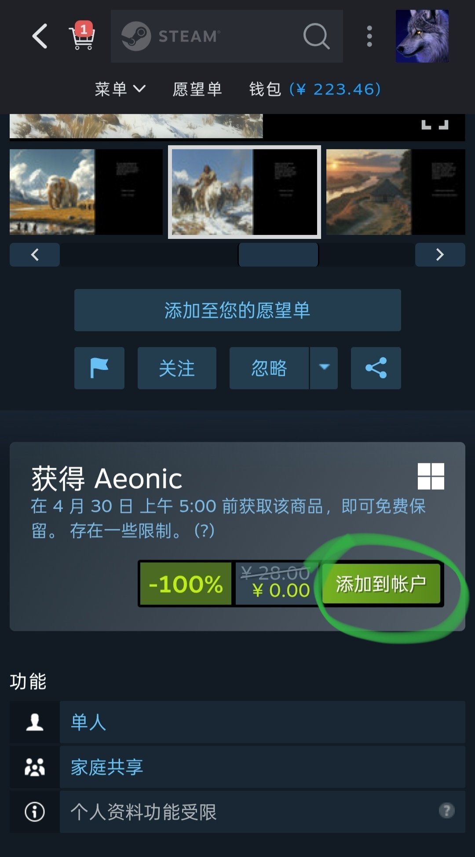Tap the search magnifier icon

point(316,36)
